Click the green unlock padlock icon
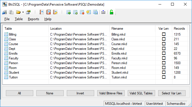Screen dimensions: 192x107 (112, 12)
